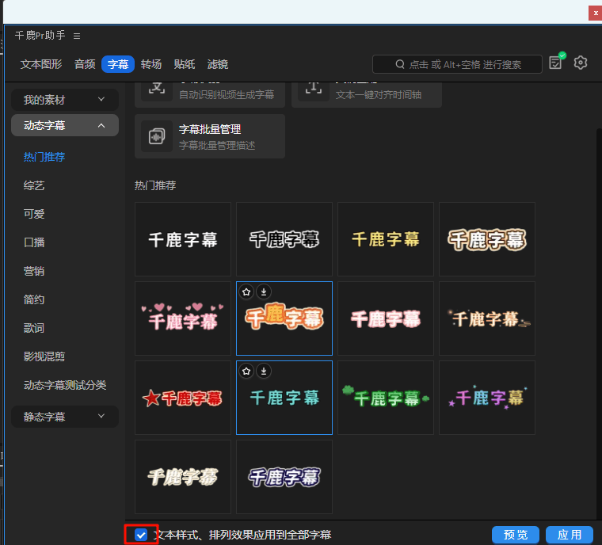The height and width of the screenshot is (545, 602).
Task: Switch to the 文本图形 tab
Action: tap(41, 64)
